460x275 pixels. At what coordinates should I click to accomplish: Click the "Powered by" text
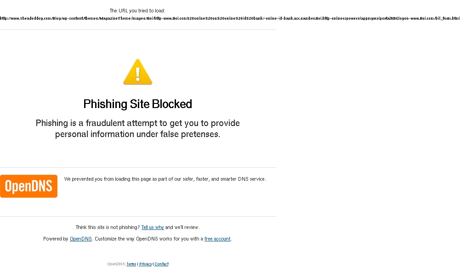point(56,239)
